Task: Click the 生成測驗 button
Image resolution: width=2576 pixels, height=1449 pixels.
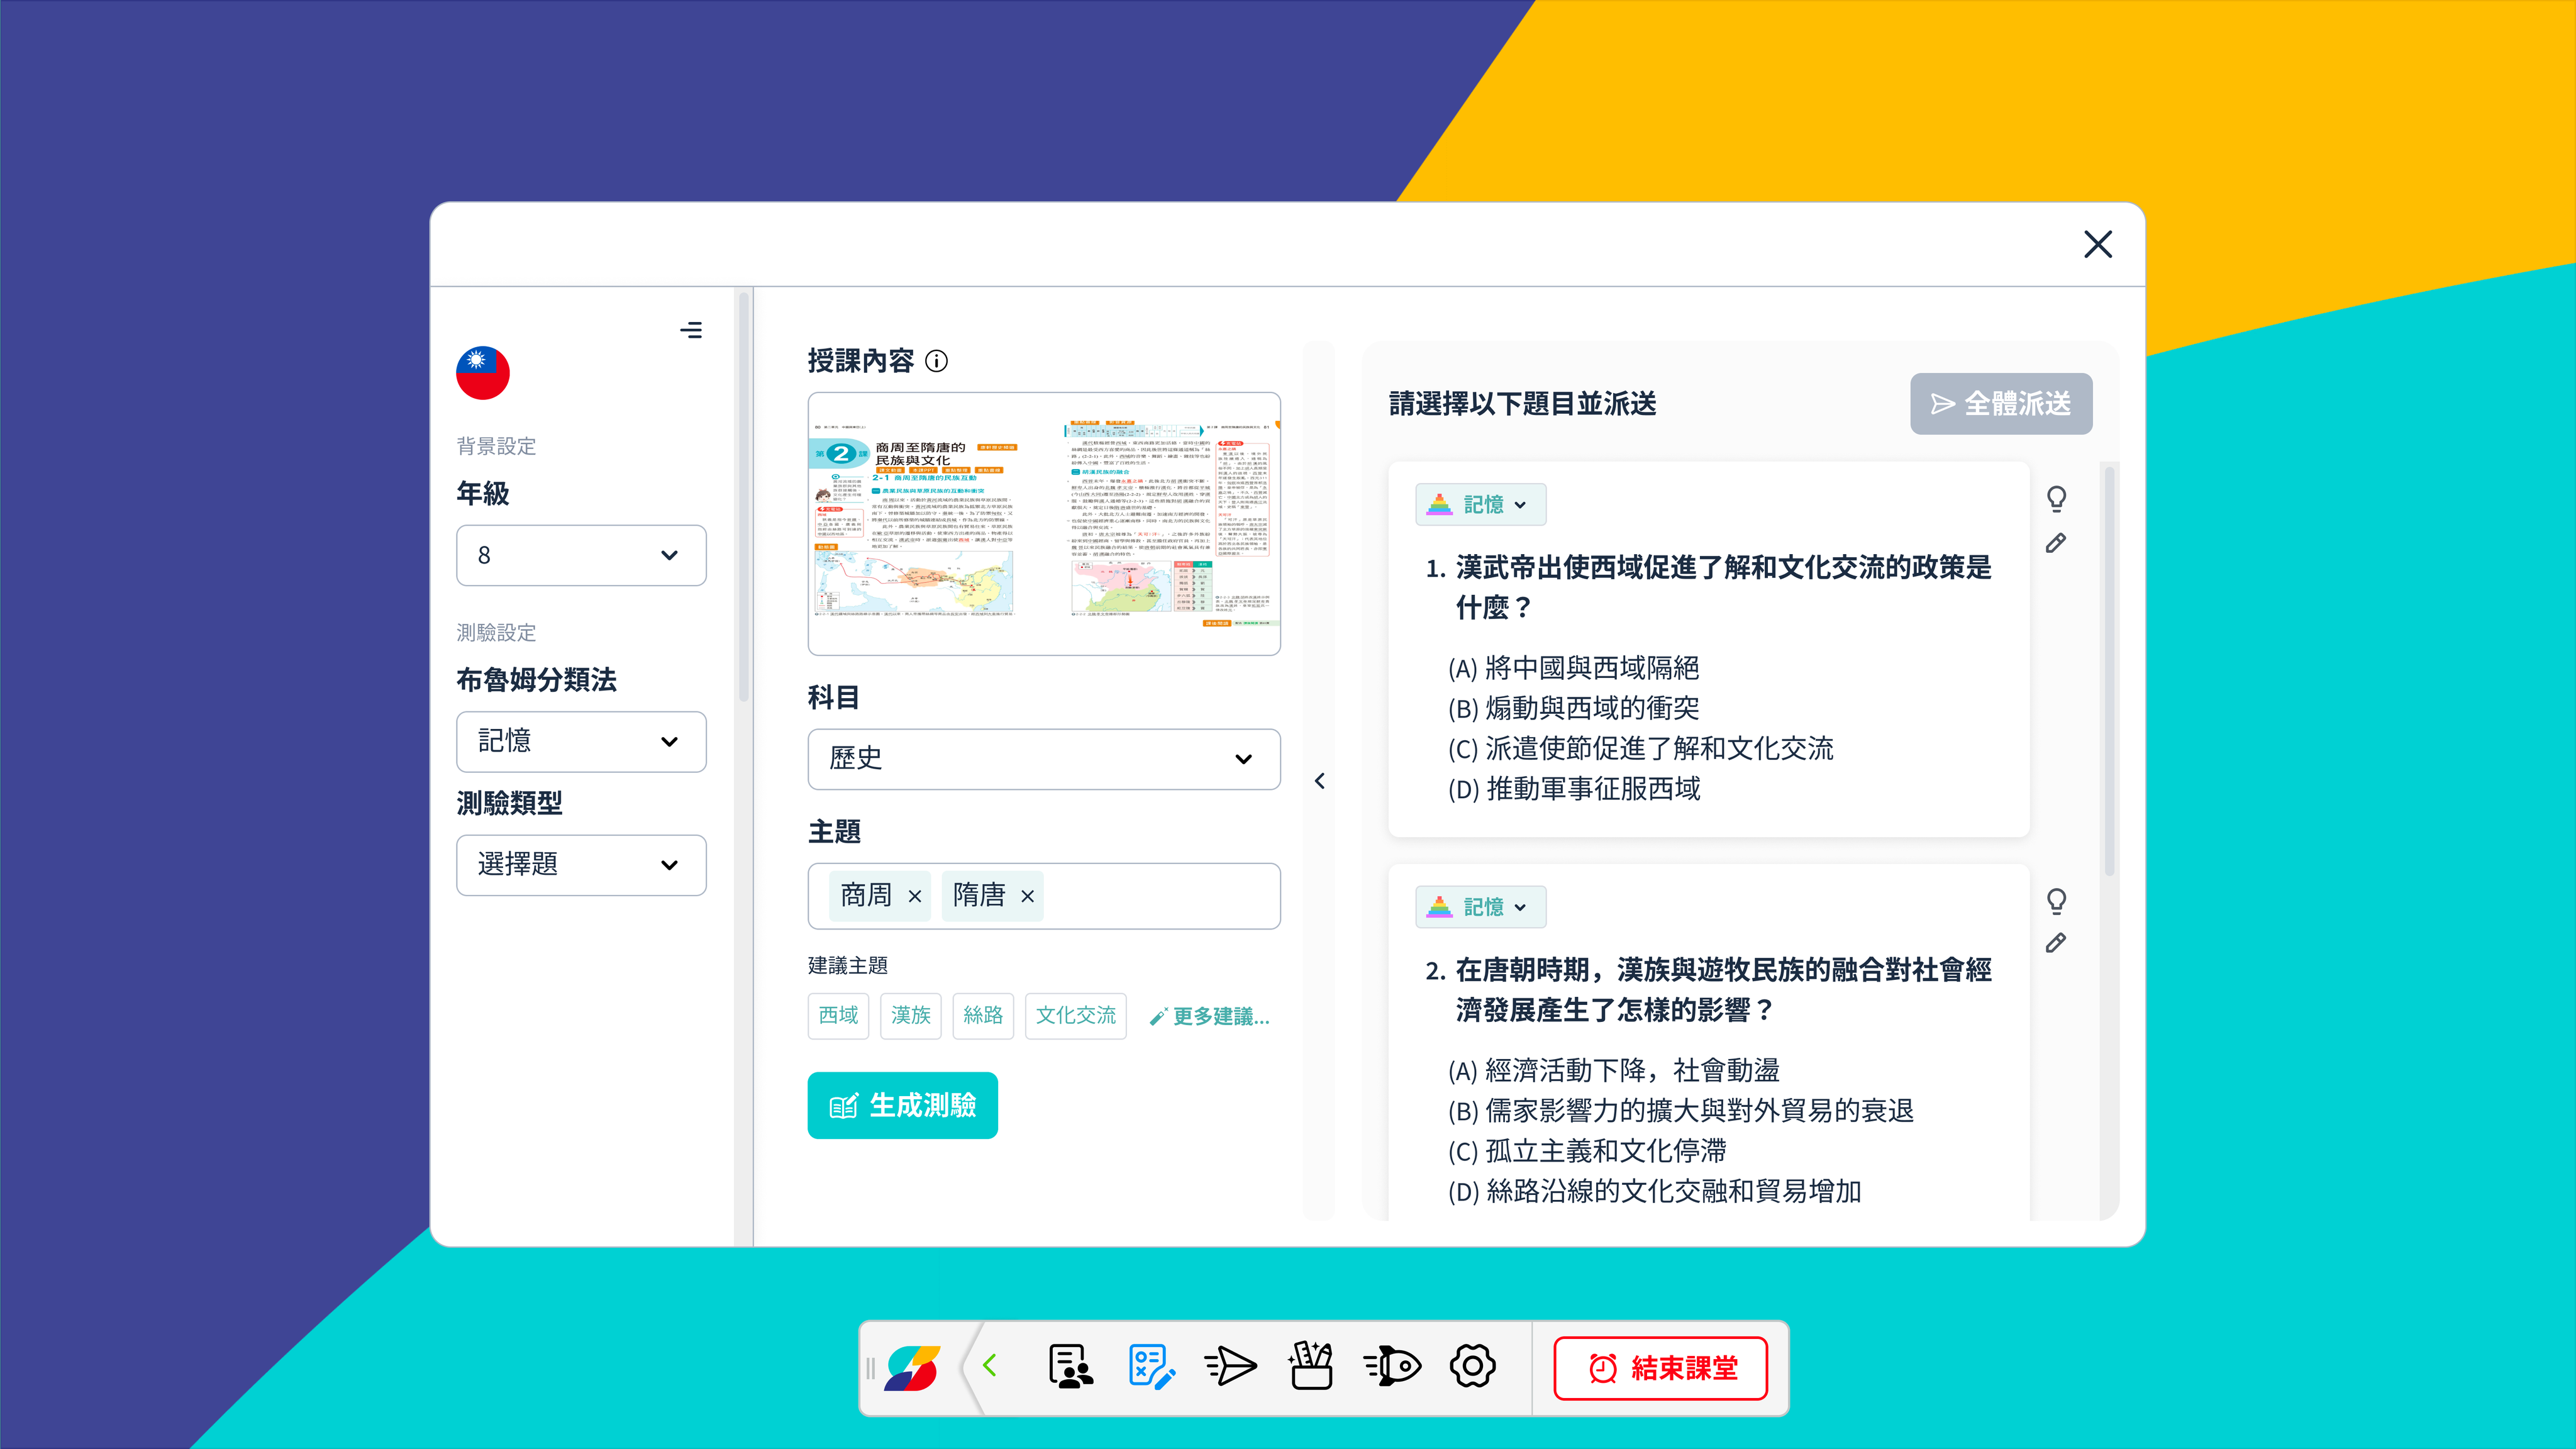Action: [902, 1105]
